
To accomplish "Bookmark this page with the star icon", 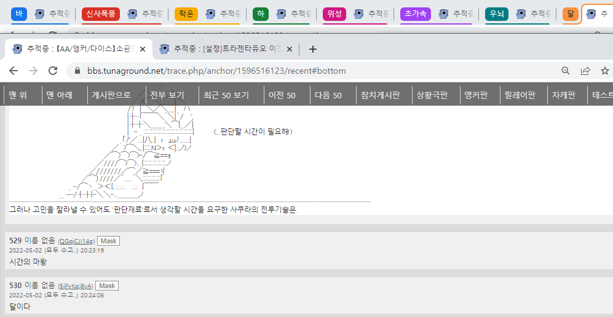I will click(x=604, y=71).
